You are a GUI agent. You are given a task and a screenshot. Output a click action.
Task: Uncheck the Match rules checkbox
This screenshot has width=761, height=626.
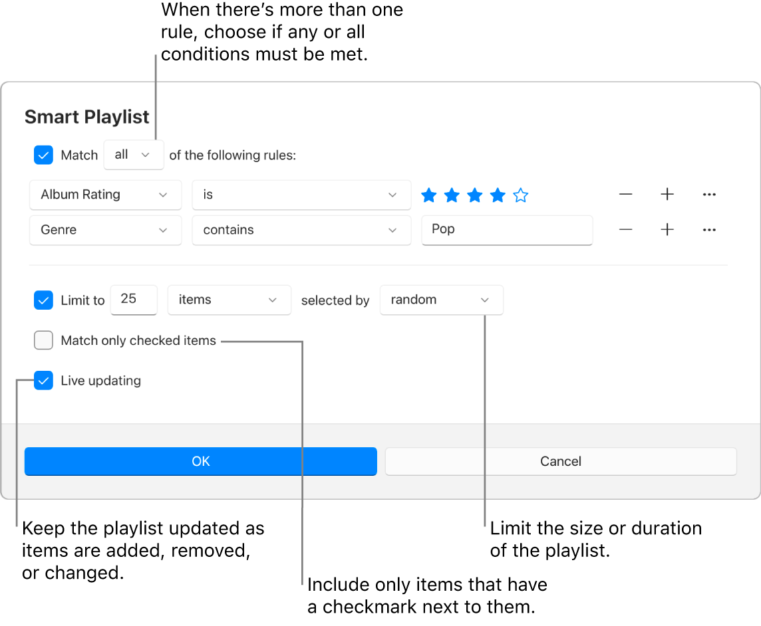pyautogui.click(x=44, y=155)
